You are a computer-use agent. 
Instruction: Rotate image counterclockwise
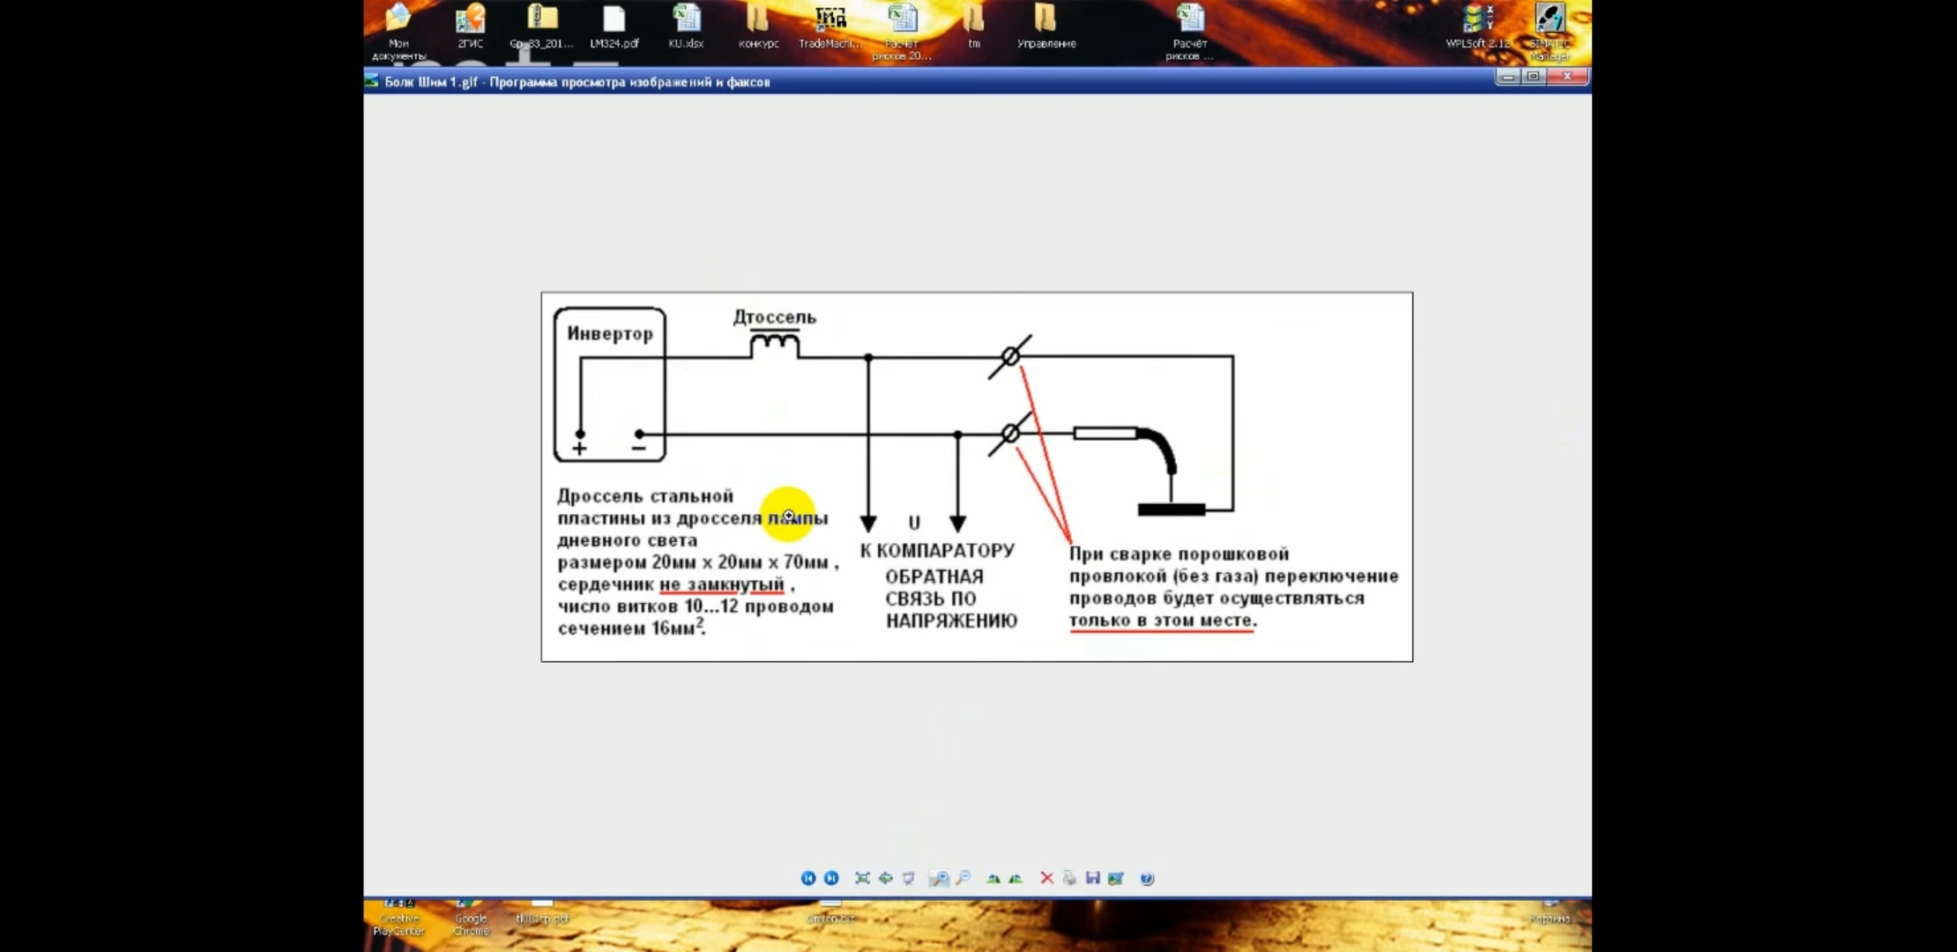coord(1016,878)
